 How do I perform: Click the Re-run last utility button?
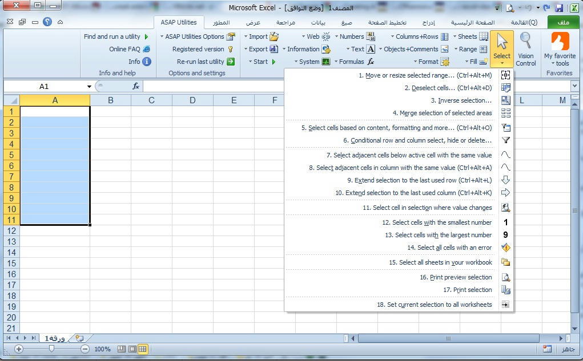click(x=206, y=62)
